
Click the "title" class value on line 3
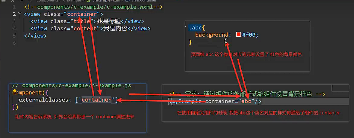point(82,21)
